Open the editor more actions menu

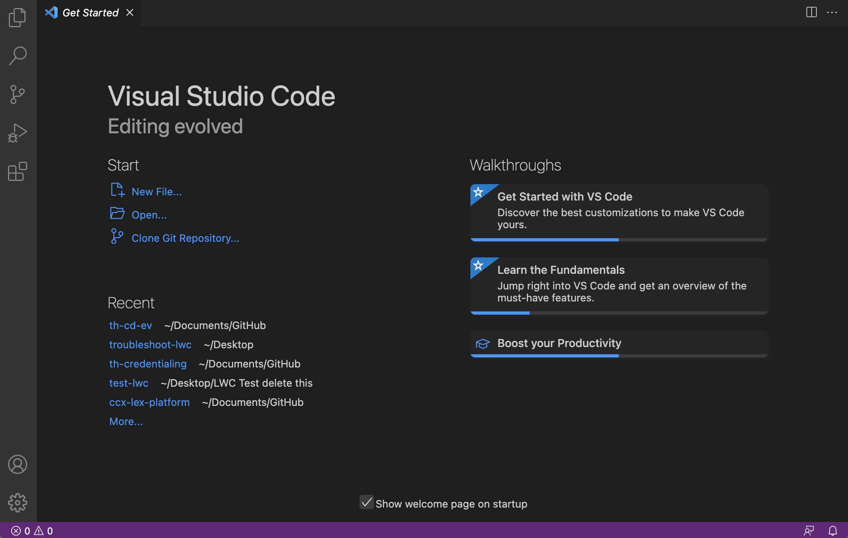(832, 12)
